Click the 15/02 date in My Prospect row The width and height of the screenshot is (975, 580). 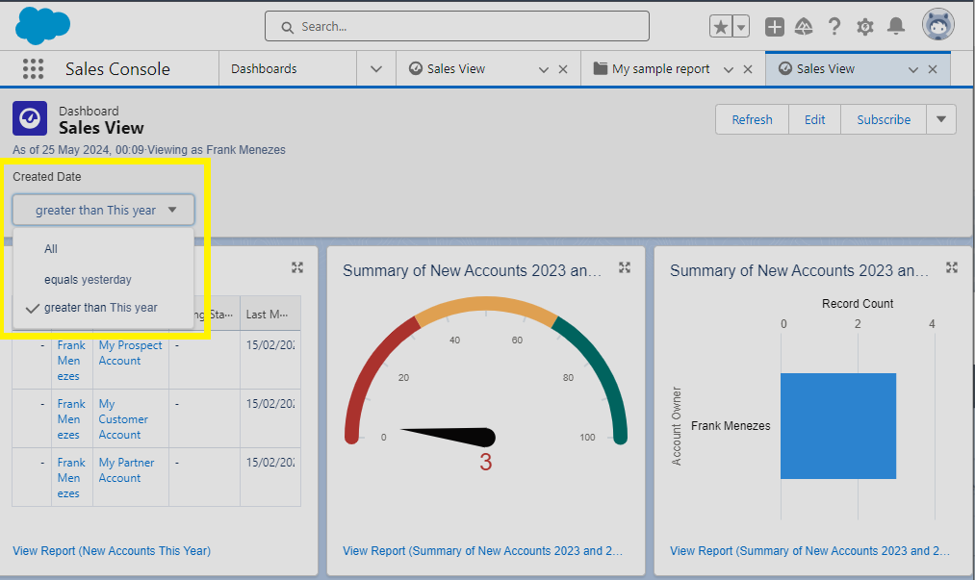point(269,345)
